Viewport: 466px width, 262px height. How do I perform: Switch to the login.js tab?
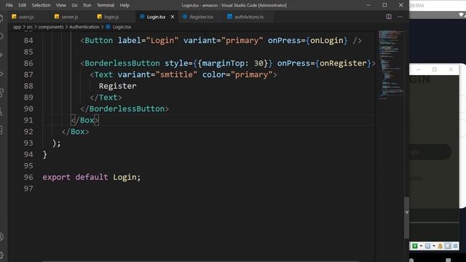point(111,17)
